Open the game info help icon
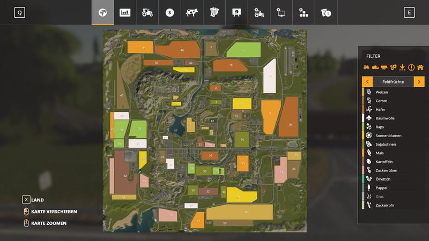 (x=326, y=12)
